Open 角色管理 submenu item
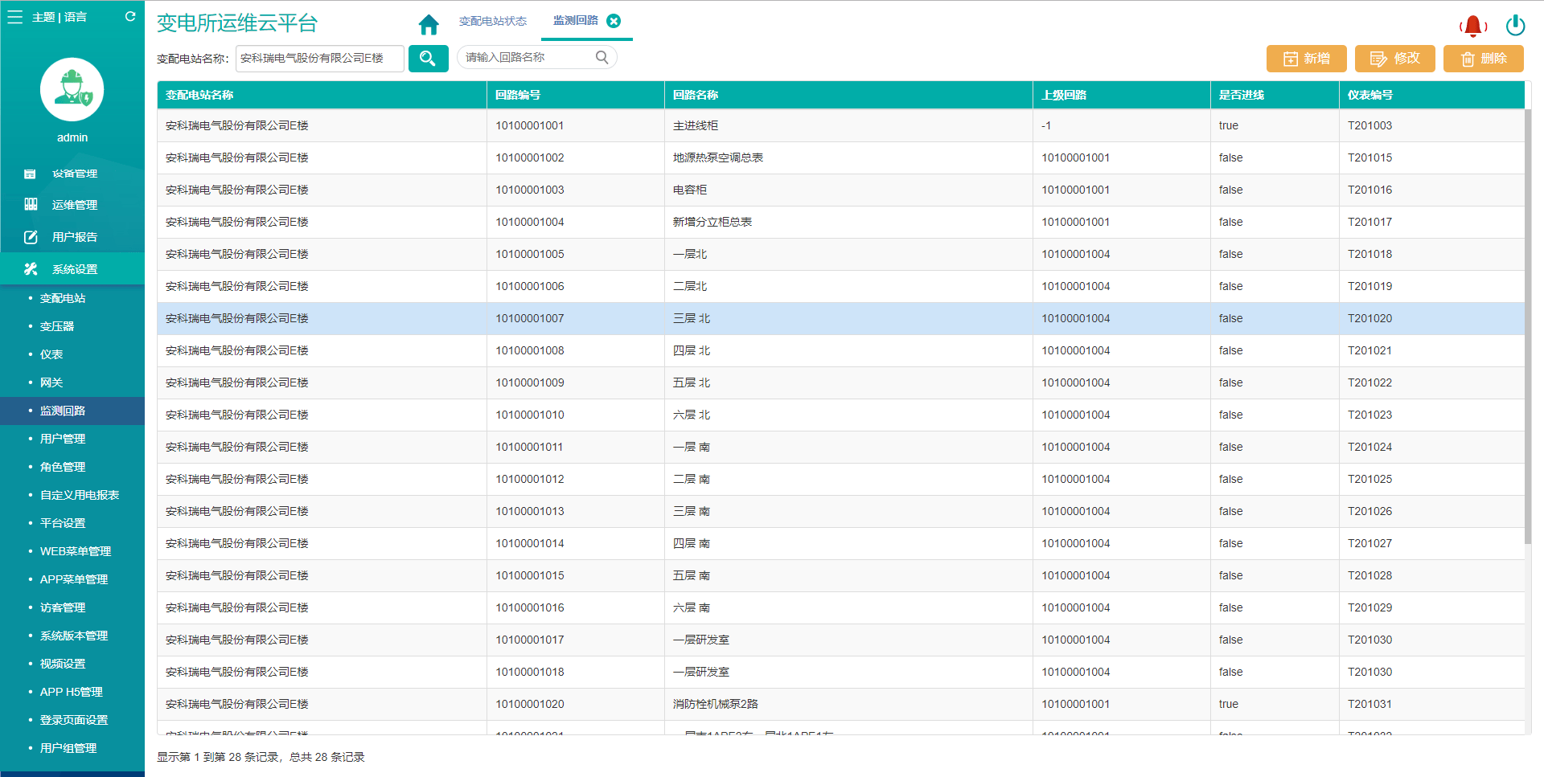Viewport: 1544px width, 777px height. (x=63, y=467)
